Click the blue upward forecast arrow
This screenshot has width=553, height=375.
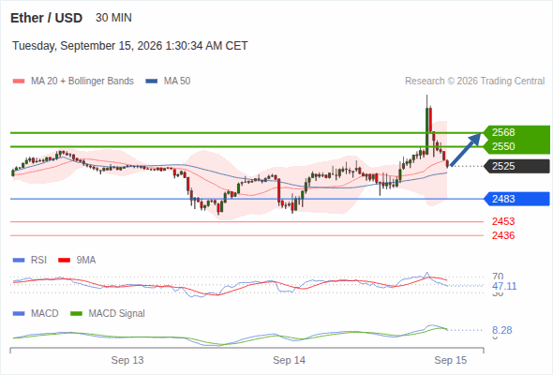tap(466, 149)
